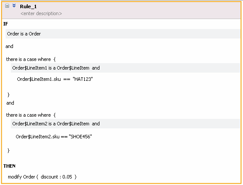Click the closing brace of the second case
This screenshot has height=185, width=243.
(9, 150)
